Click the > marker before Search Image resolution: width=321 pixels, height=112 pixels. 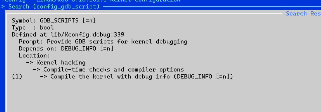tap(3, 6)
